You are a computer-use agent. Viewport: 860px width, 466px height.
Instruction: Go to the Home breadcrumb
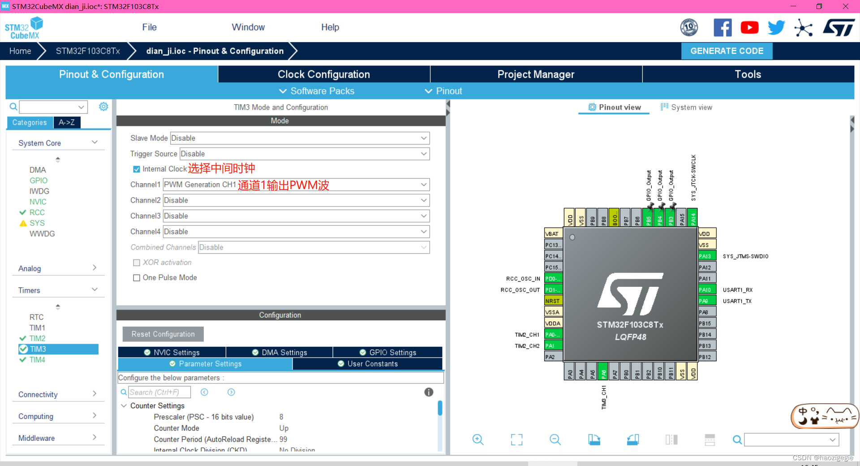20,51
